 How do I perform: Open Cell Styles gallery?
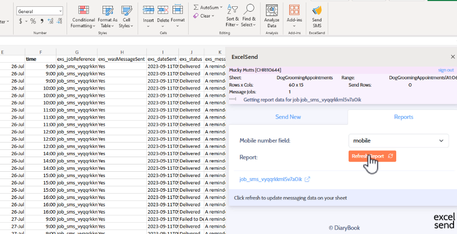coord(126,17)
